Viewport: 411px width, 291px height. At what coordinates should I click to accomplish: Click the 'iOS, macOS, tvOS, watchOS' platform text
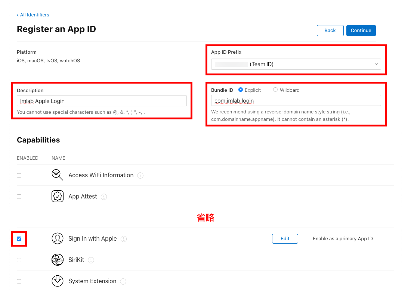pyautogui.click(x=48, y=61)
